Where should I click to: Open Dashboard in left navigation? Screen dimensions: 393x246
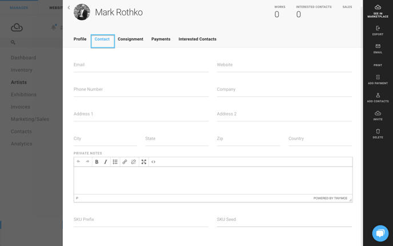(x=23, y=58)
